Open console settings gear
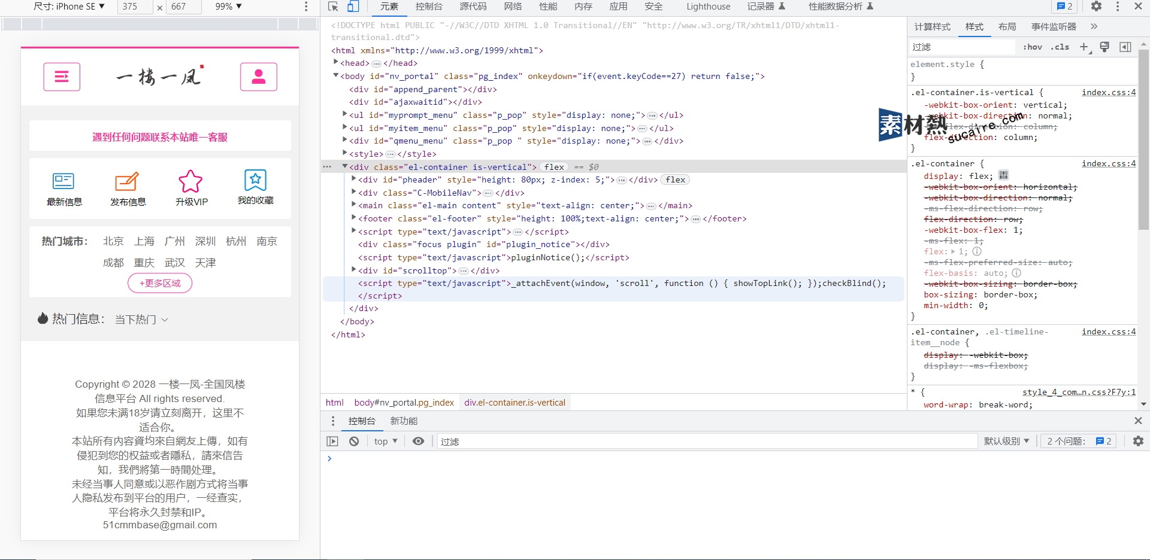 click(1138, 441)
